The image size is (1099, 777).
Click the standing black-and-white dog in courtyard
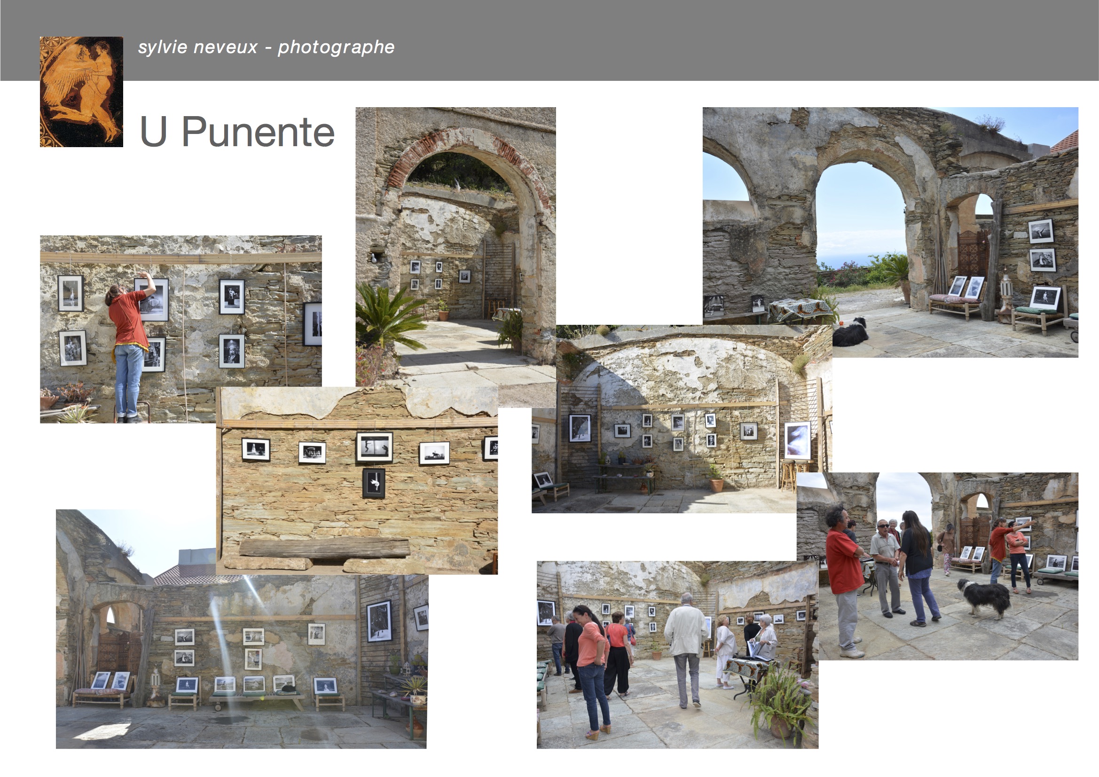985,596
